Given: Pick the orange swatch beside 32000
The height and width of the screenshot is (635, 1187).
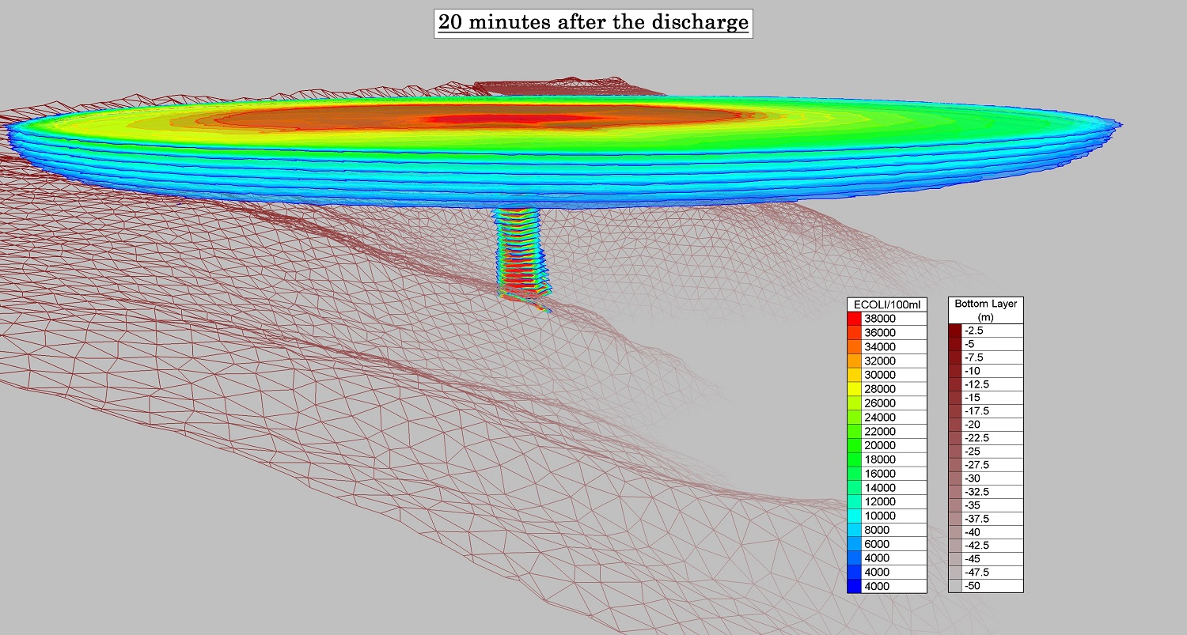Looking at the screenshot, I should coord(854,361).
